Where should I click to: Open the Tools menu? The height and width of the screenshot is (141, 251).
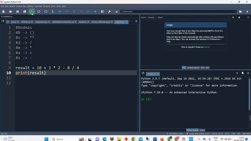tap(53, 6)
